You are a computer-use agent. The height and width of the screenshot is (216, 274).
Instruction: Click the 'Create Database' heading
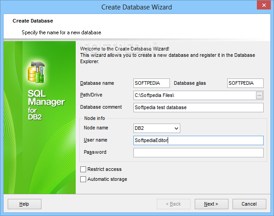33,21
